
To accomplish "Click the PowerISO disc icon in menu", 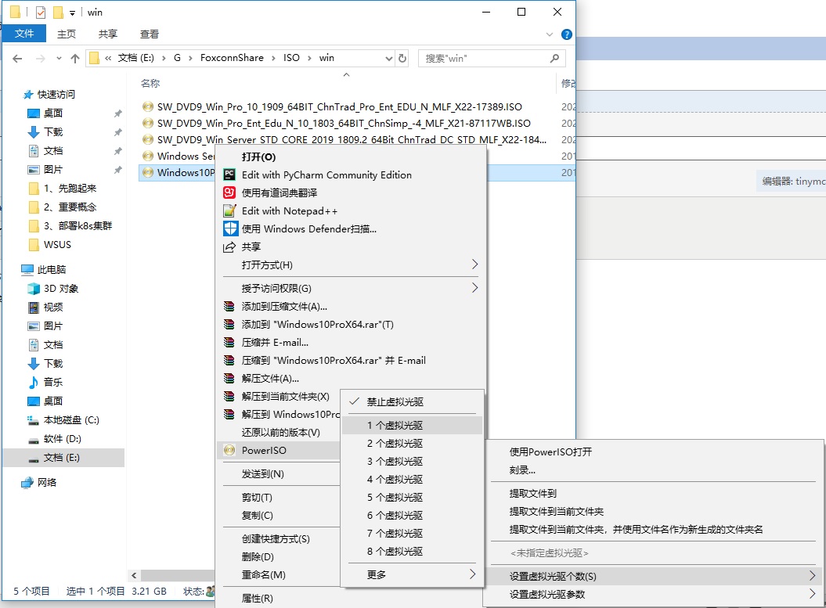I will click(229, 450).
